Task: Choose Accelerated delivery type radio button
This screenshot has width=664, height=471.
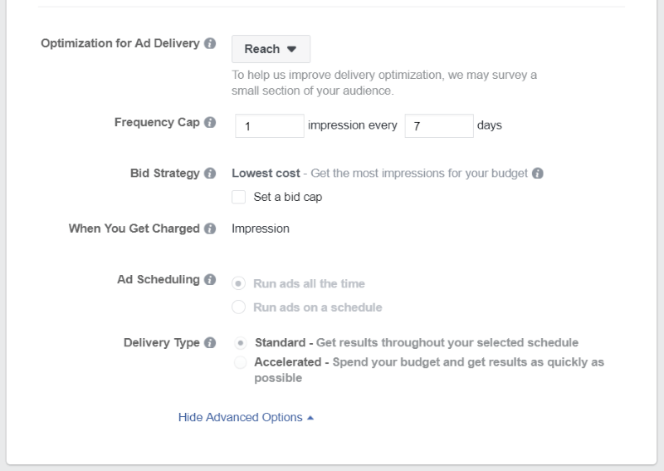Action: (240, 362)
